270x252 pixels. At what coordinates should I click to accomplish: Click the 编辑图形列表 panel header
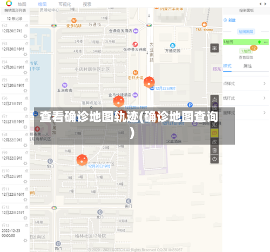15,10
